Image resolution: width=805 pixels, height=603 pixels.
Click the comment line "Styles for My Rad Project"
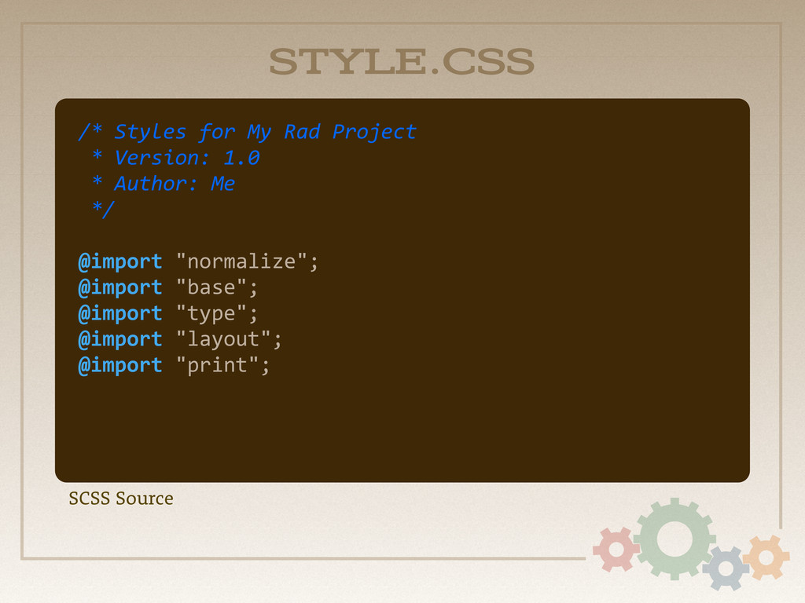coord(247,132)
